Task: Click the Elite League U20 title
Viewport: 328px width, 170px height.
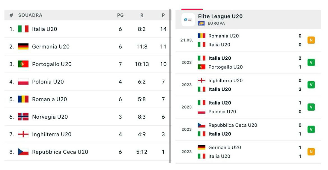Action: 220,16
